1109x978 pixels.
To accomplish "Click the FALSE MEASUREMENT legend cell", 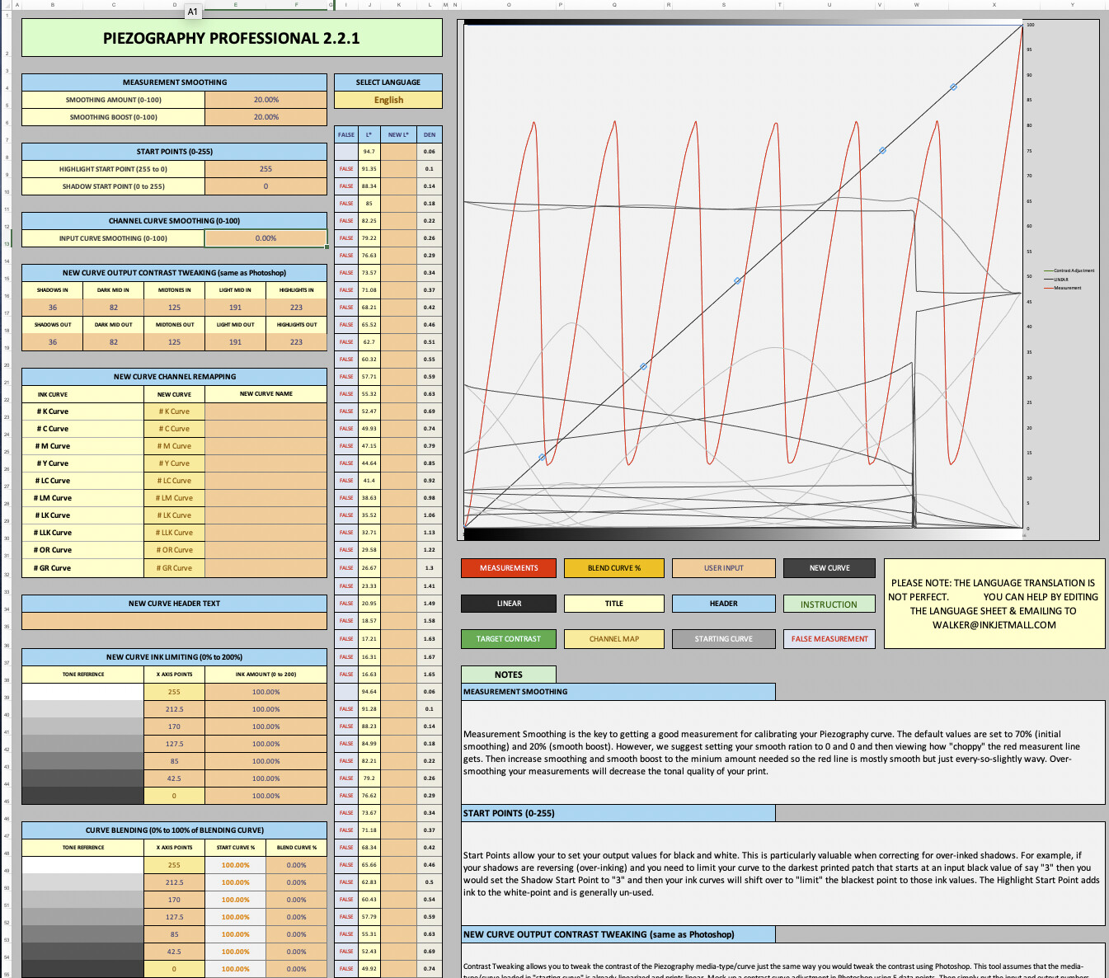I will click(829, 639).
